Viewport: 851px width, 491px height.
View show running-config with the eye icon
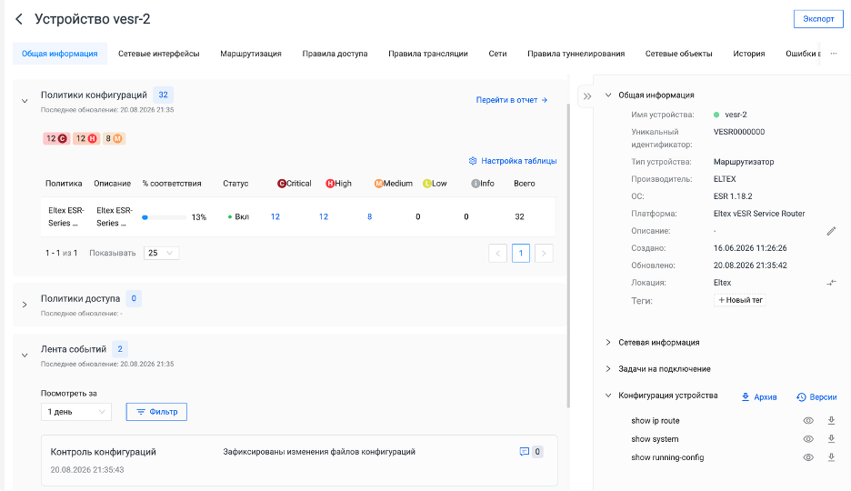coord(808,457)
